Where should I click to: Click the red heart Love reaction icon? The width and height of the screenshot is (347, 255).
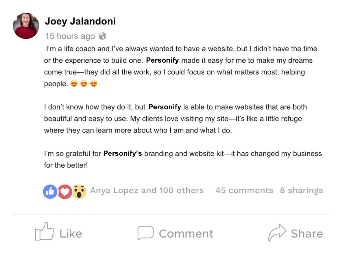pos(65,191)
